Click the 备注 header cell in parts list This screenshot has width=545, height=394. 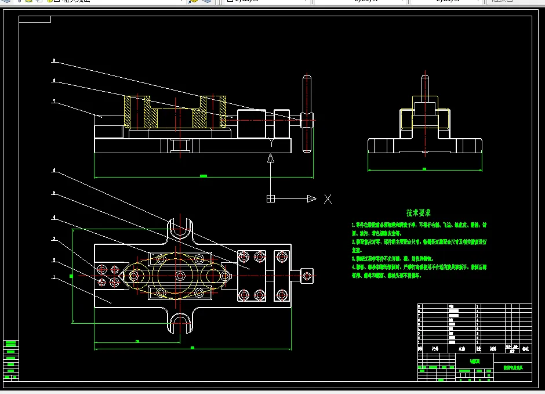525,348
